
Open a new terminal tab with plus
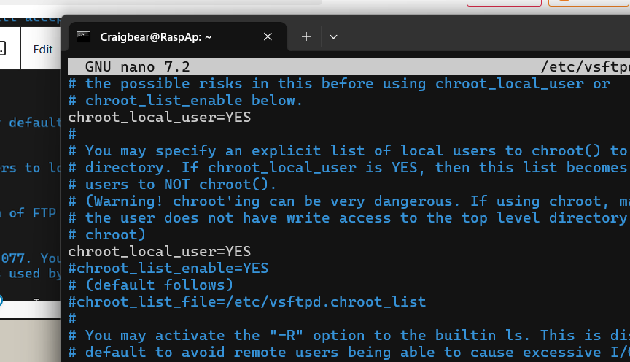(x=306, y=36)
